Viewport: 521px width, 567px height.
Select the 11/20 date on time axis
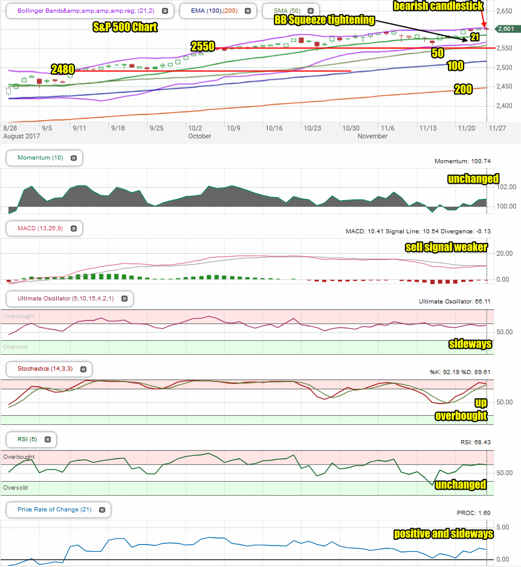tap(467, 128)
